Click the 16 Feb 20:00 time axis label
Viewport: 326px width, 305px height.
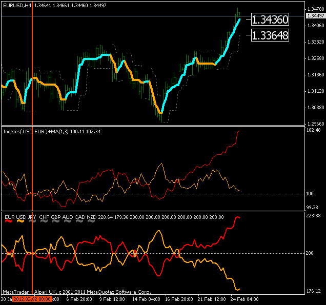coord(179,299)
